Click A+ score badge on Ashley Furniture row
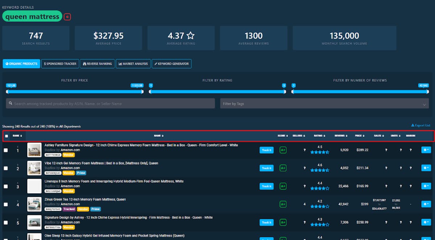 [x=283, y=150]
